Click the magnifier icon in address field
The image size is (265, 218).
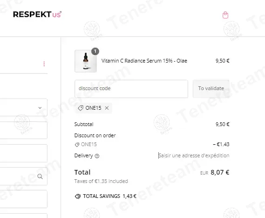coord(40,176)
